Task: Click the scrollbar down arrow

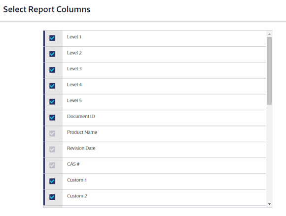Action: point(269,204)
